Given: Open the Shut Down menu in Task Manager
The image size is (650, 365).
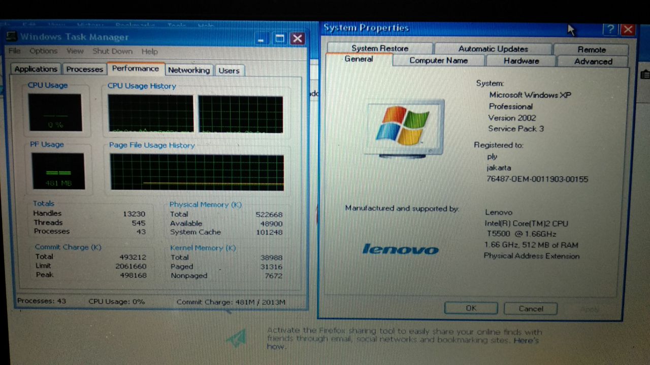Looking at the screenshot, I should point(112,51).
